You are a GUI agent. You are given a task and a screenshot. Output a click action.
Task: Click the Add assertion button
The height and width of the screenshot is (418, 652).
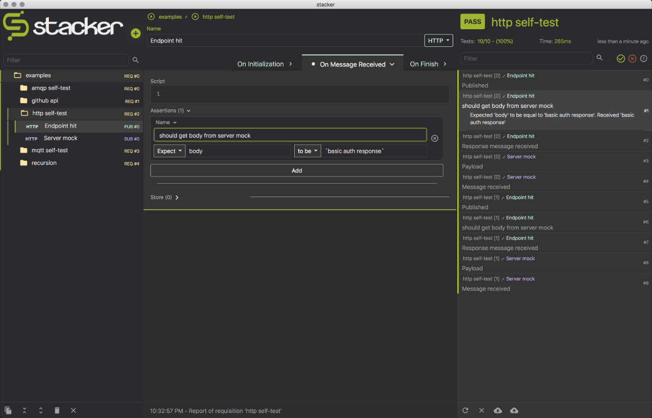(297, 170)
